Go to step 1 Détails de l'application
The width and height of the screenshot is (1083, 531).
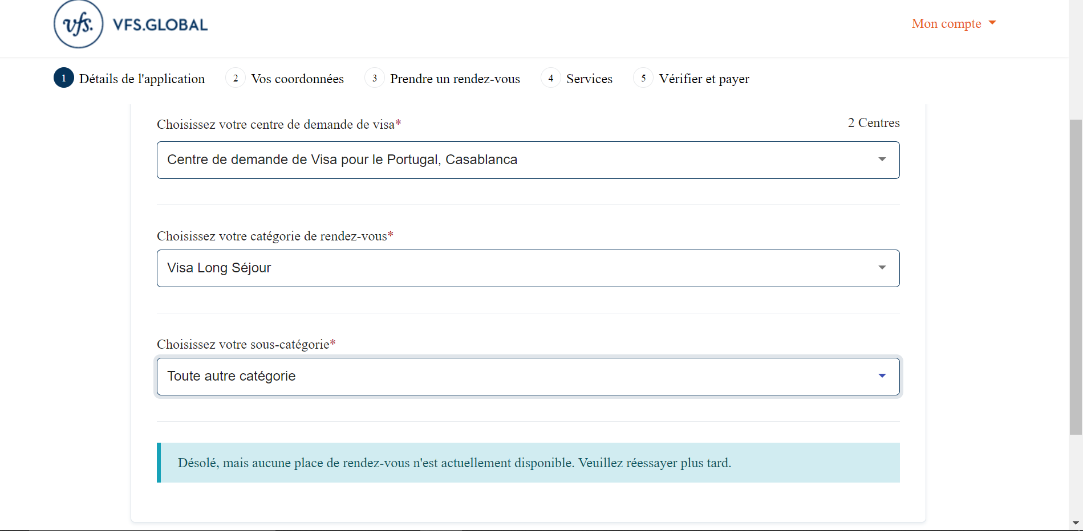(129, 78)
